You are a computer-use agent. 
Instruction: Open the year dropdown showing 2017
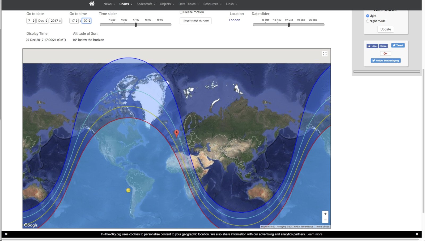(56, 21)
